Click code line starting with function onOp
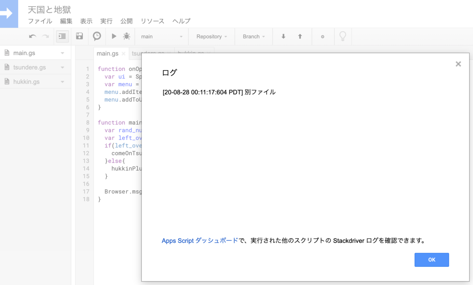The height and width of the screenshot is (285, 473). click(119, 69)
